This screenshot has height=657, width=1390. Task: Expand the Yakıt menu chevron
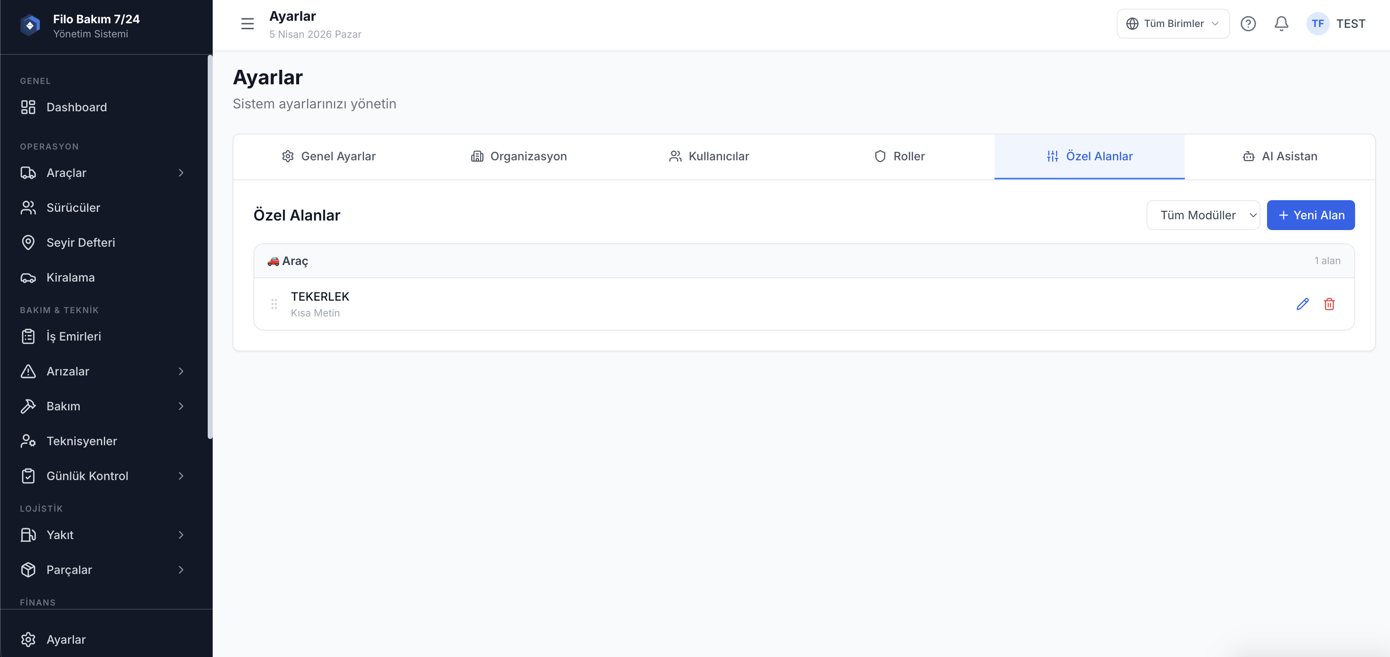(x=181, y=535)
